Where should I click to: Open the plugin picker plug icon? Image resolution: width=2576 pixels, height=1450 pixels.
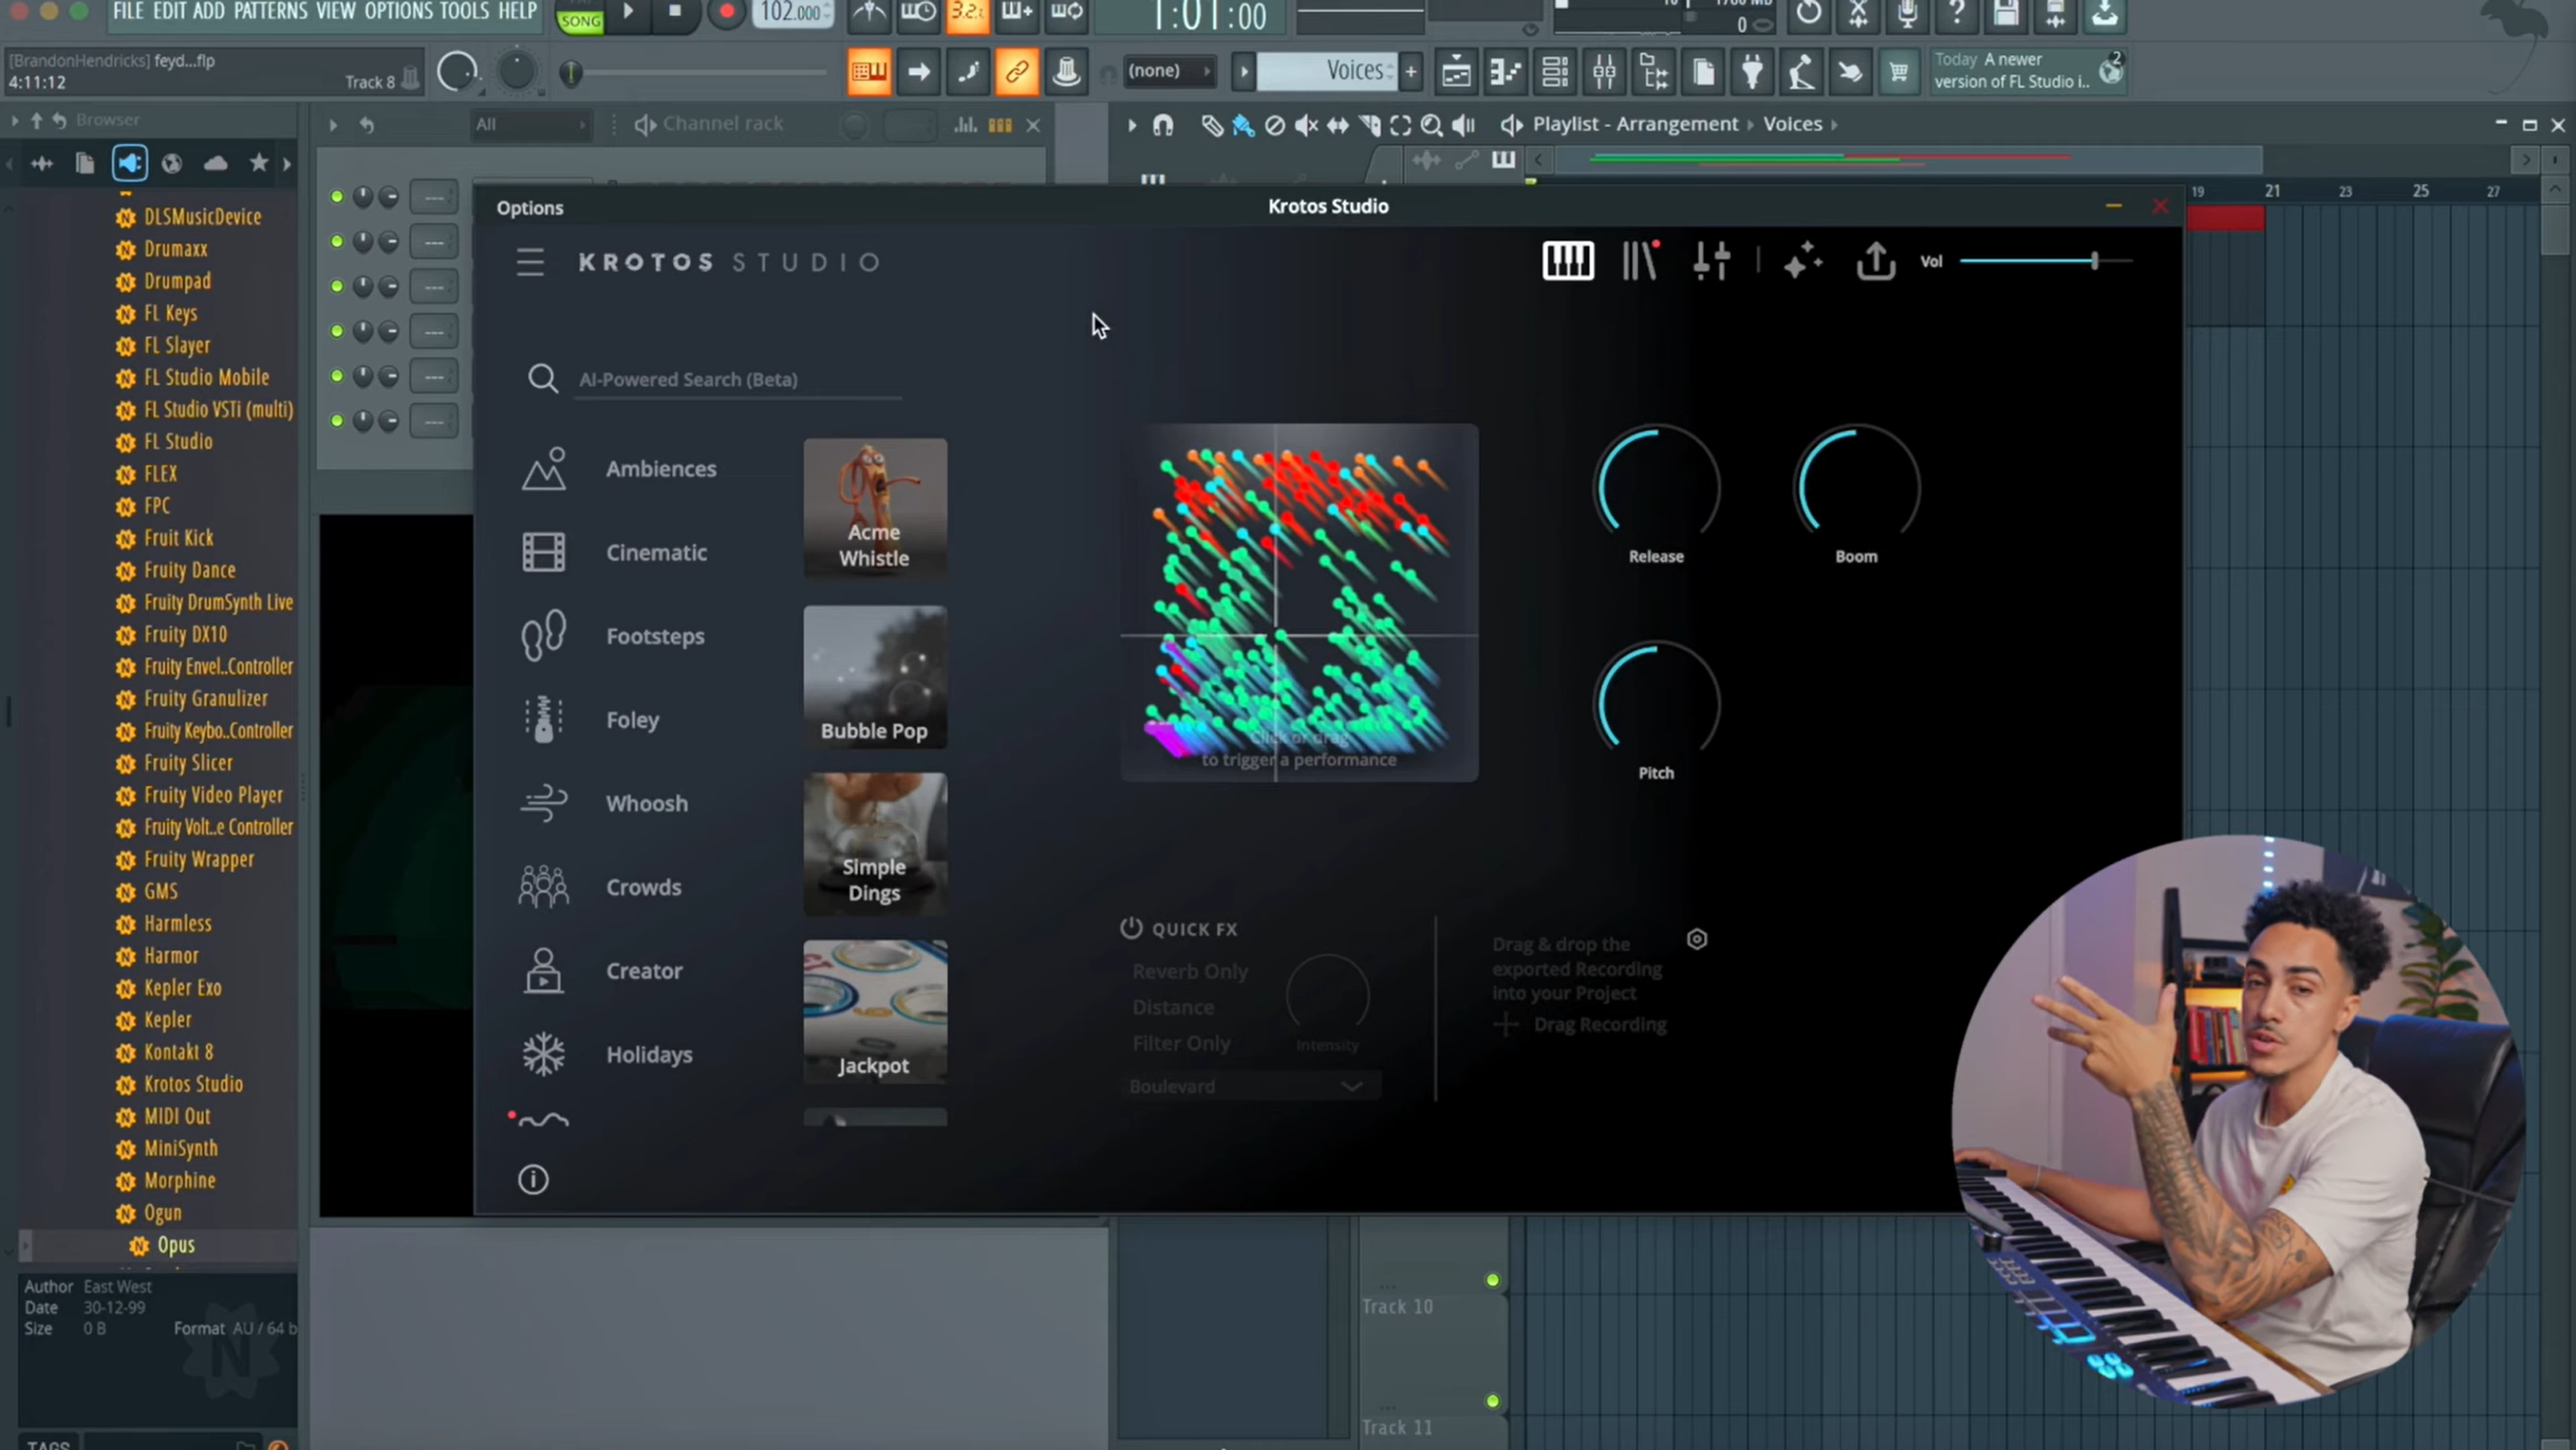pyautogui.click(x=1752, y=71)
